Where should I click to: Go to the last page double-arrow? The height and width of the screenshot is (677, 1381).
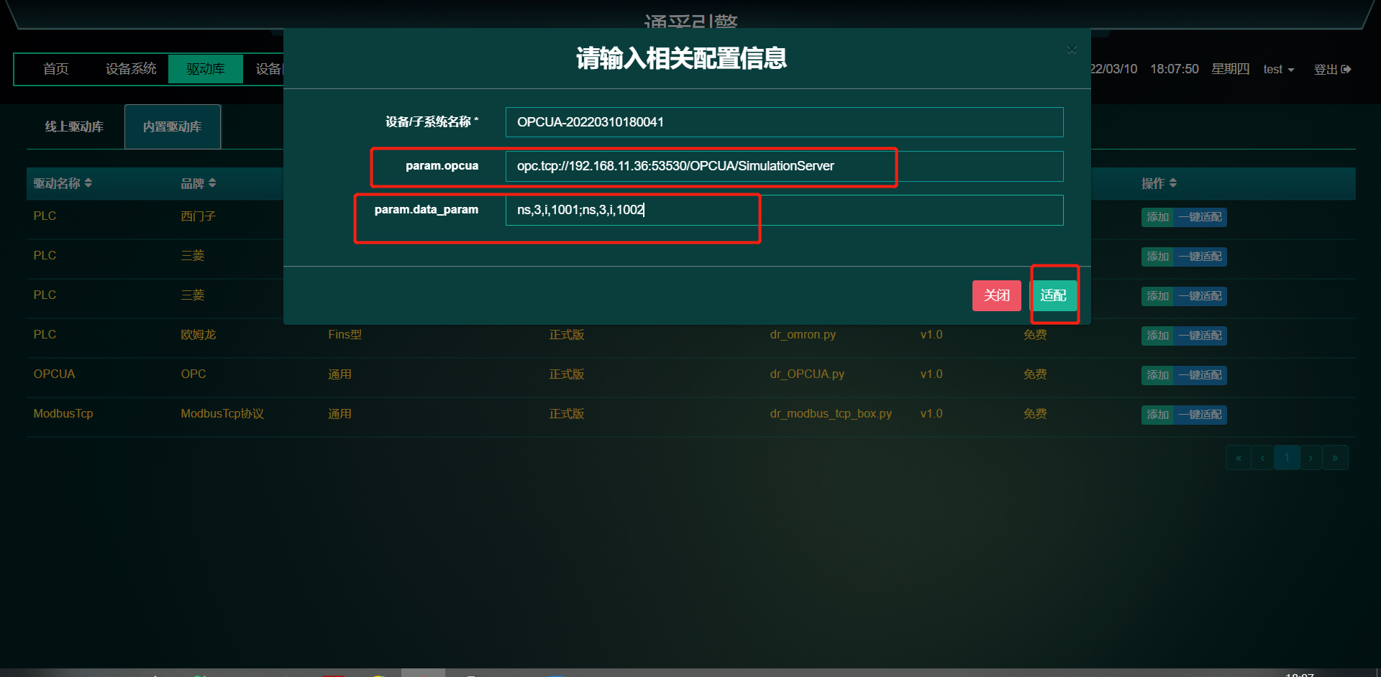[1335, 458]
